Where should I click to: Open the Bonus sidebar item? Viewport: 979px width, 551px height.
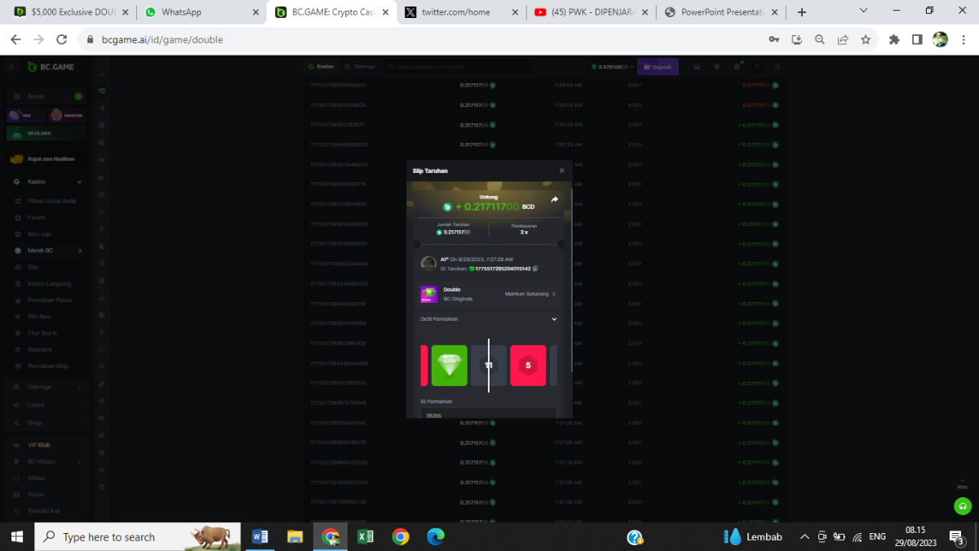[x=36, y=96]
